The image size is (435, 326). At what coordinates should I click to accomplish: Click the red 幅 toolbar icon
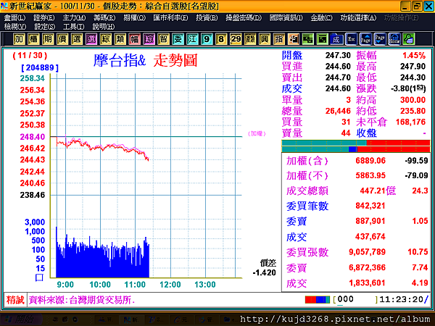(x=134, y=39)
